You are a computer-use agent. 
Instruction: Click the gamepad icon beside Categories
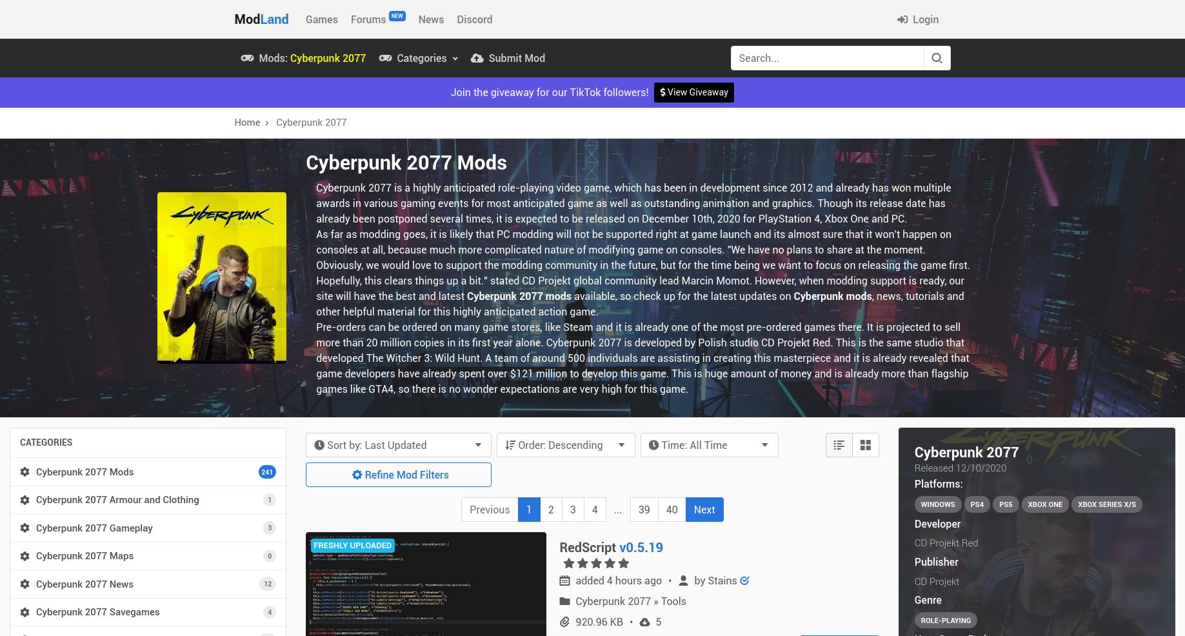tap(385, 58)
